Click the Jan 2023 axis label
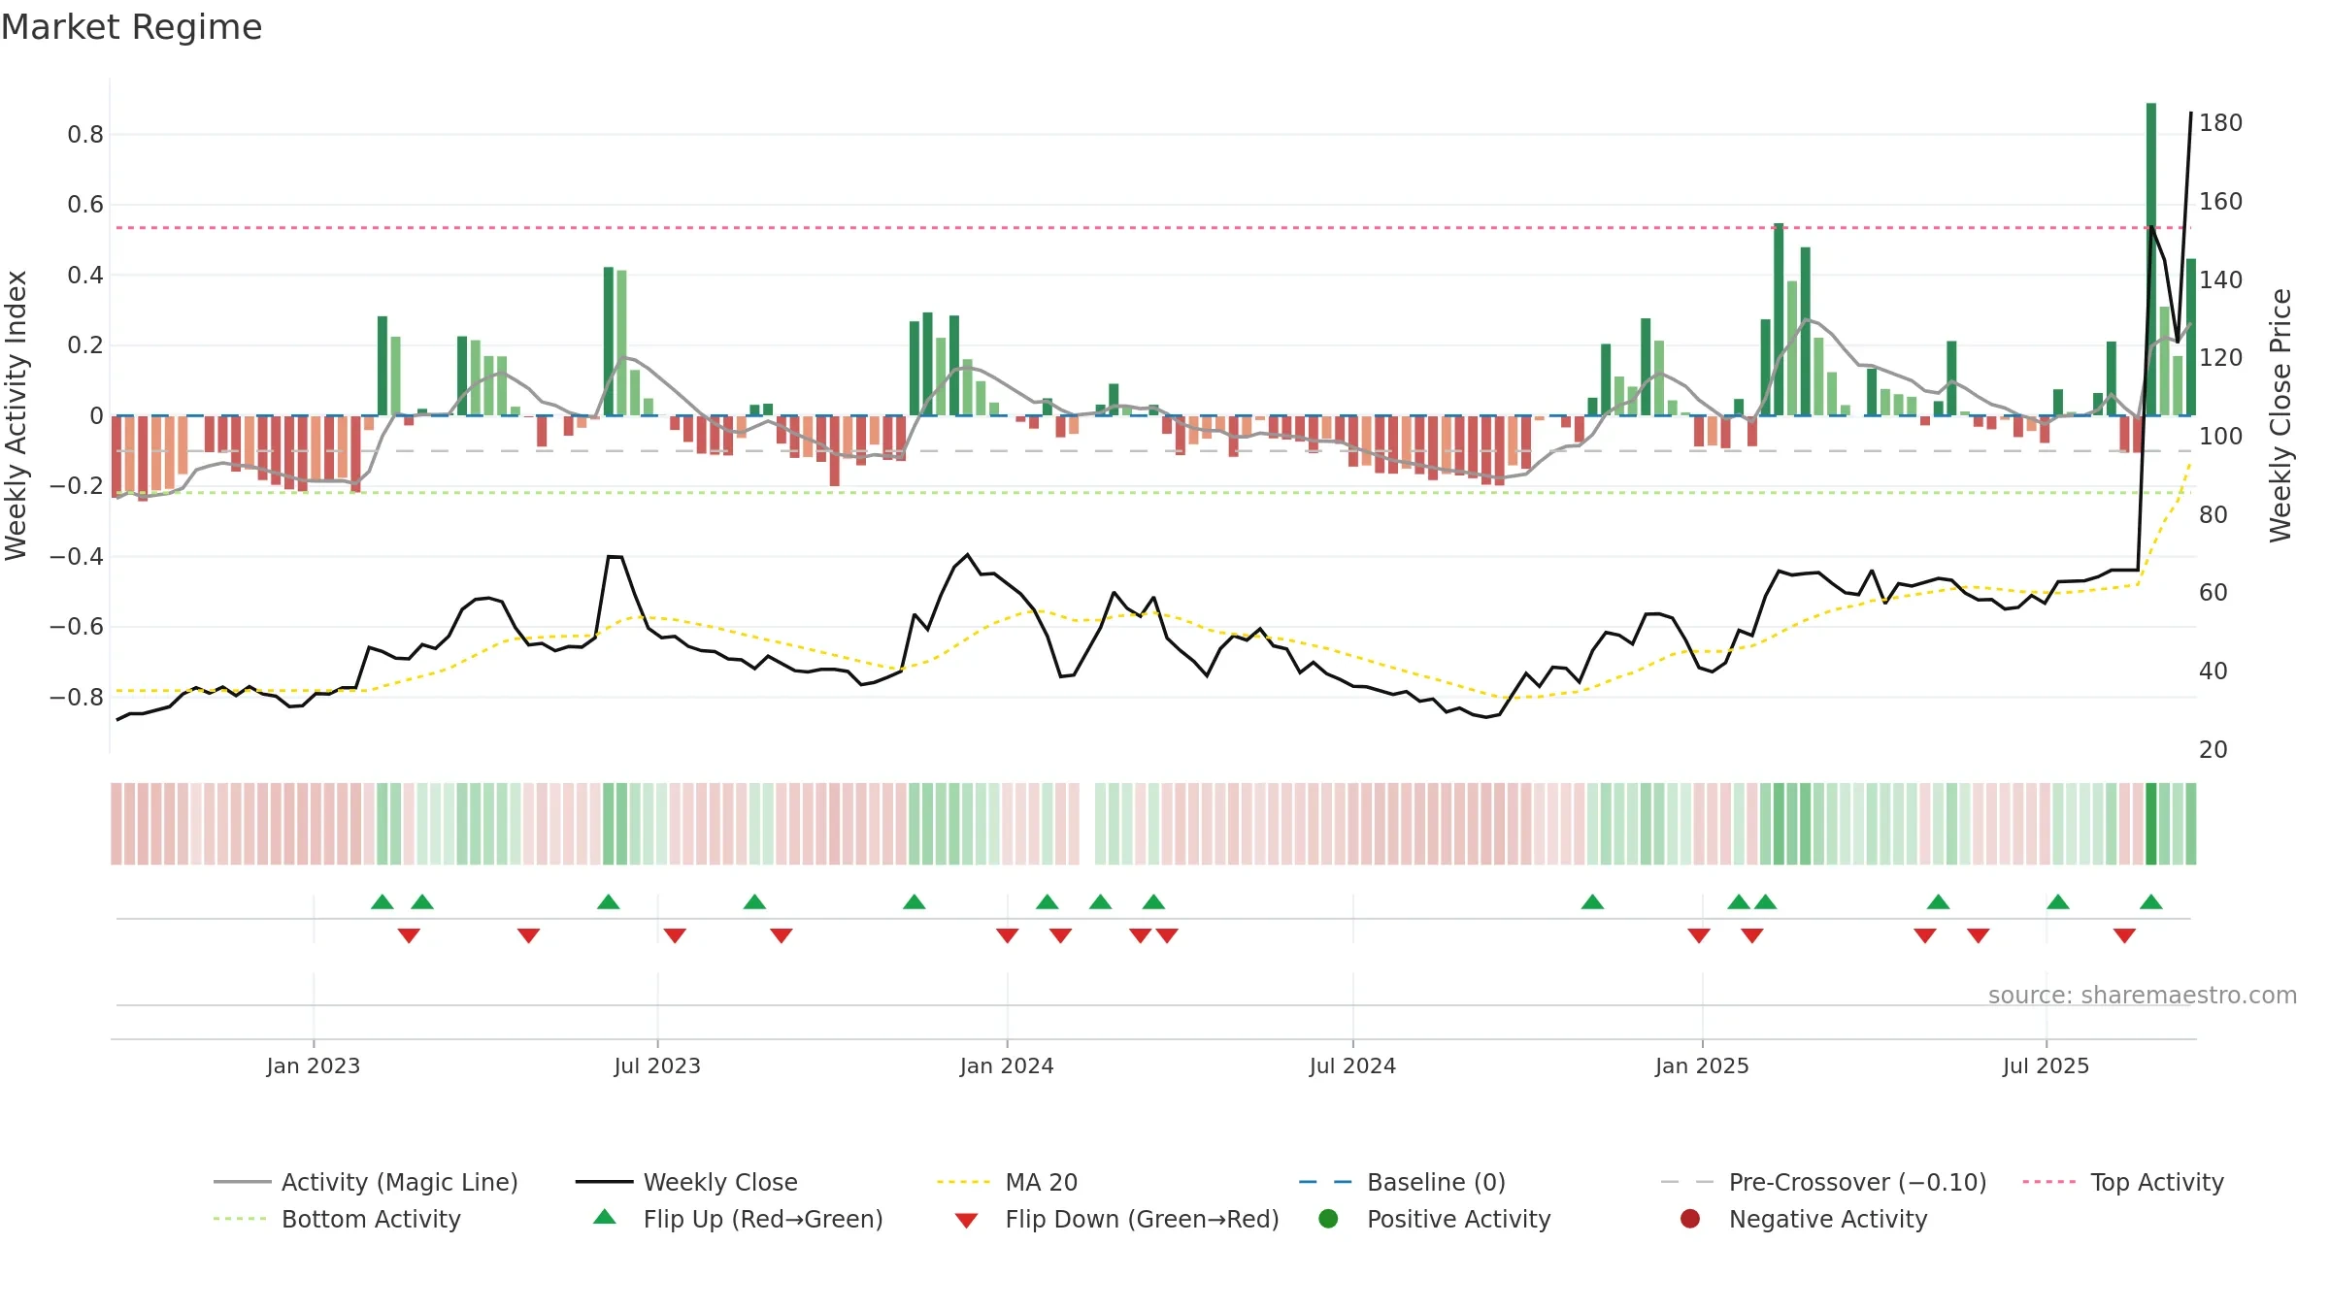2330x1310 pixels. pos(314,1065)
